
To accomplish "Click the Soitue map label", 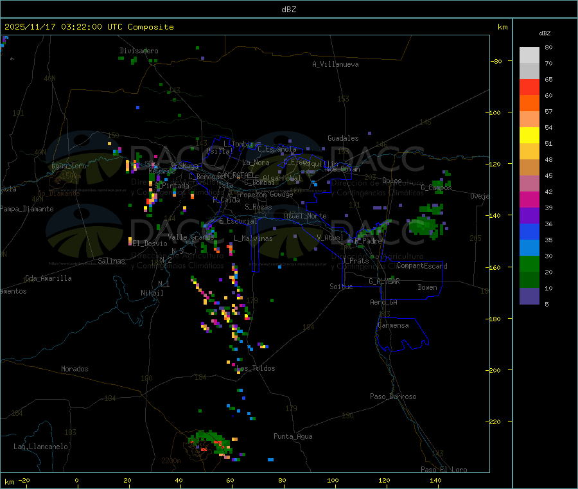I will [x=341, y=287].
